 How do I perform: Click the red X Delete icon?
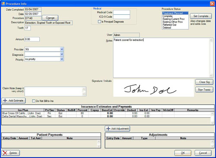5,153
